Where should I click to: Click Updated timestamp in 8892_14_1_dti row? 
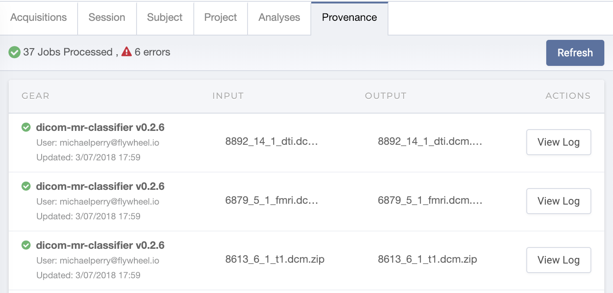click(88, 157)
